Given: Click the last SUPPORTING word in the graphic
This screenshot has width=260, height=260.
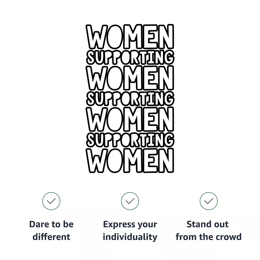Looking at the screenshot, I should point(130,140).
